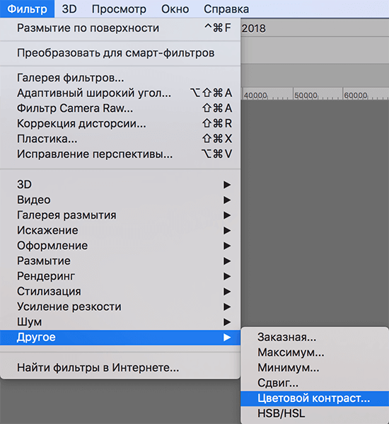Open the Окно menu
The image size is (389, 424).
(175, 9)
